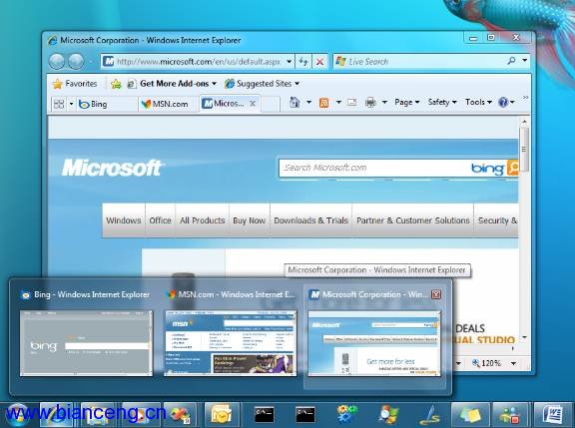Refresh the page using the refresh icon
575x428 pixels.
(x=302, y=62)
